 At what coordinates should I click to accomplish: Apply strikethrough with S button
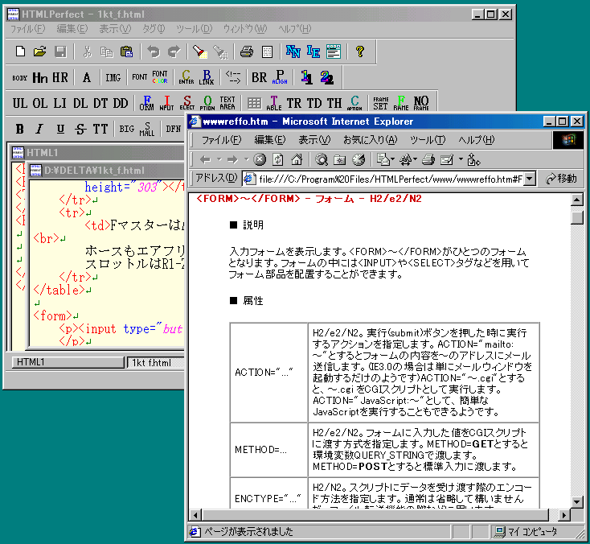80,130
